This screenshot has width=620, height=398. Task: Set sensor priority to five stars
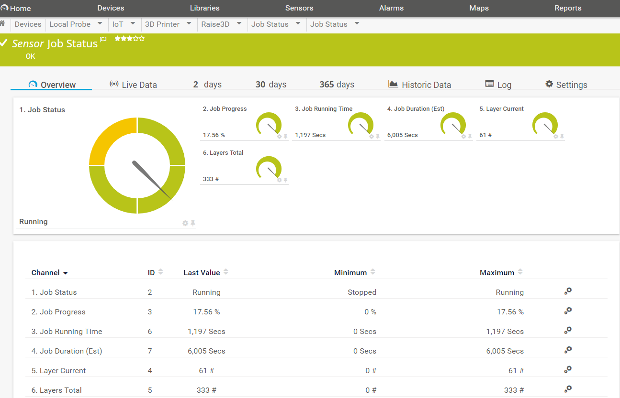pyautogui.click(x=141, y=38)
